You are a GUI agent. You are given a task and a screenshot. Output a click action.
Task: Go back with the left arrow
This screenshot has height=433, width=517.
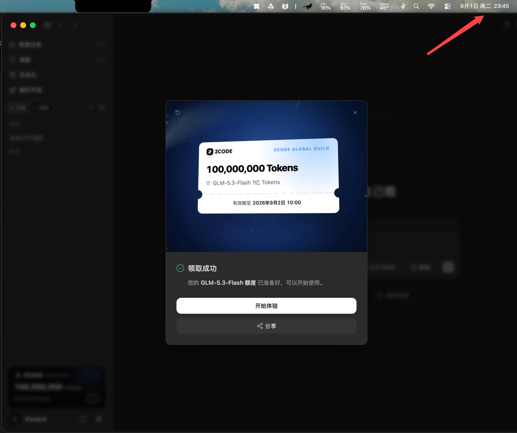point(61,25)
